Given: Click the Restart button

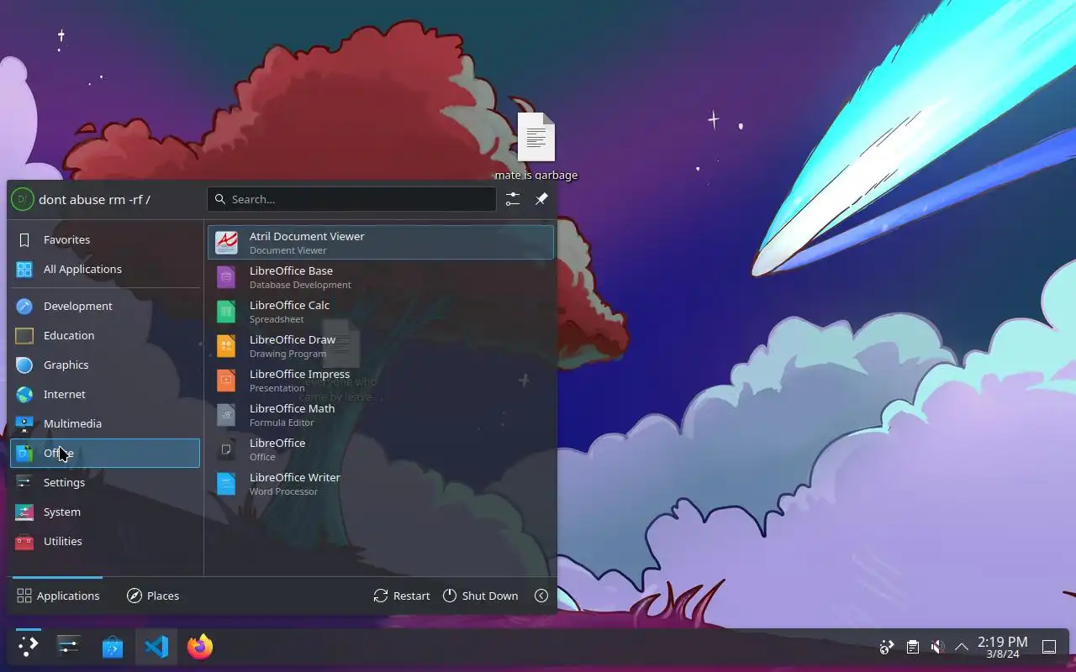Looking at the screenshot, I should coord(402,596).
